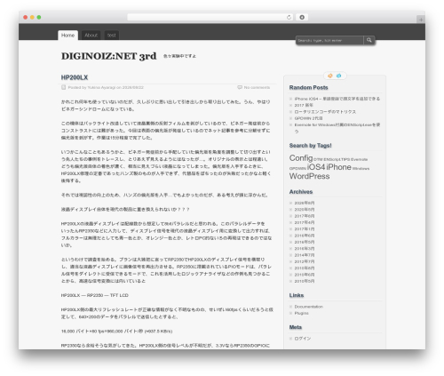Open the 2017年4月 archive
The image size is (444, 376).
point(305,222)
